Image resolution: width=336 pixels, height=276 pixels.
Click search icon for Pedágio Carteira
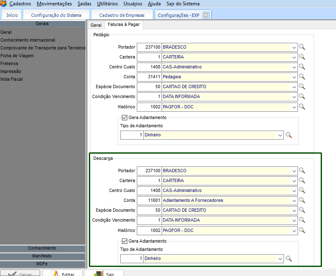pyautogui.click(x=302, y=57)
